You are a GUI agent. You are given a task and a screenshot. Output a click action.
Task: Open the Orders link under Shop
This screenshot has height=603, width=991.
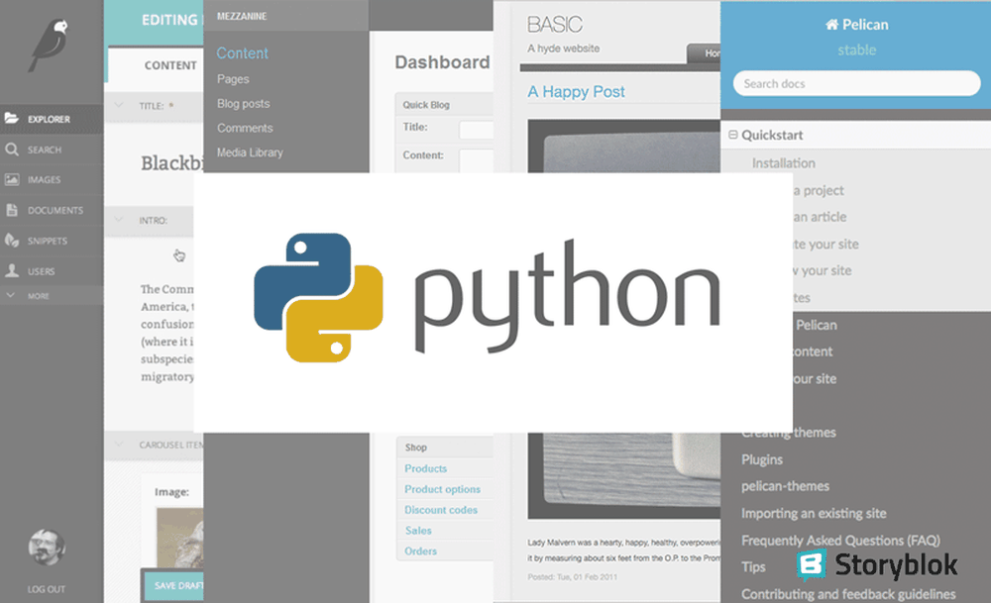[x=420, y=551]
